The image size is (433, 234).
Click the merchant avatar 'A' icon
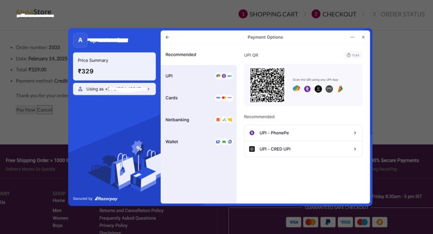click(80, 40)
